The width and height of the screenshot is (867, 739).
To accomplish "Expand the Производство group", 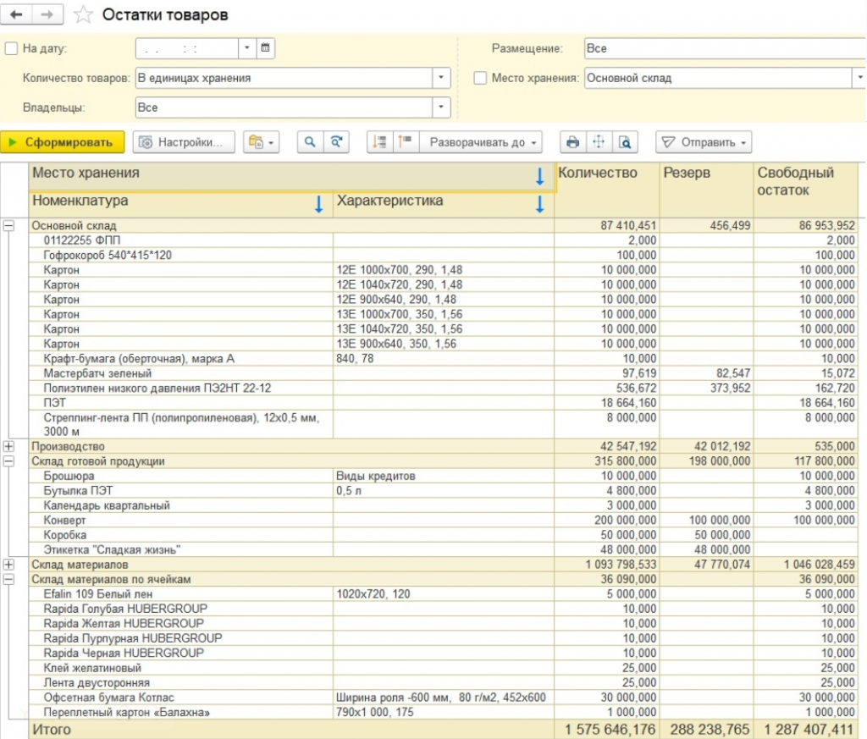I will coord(8,446).
